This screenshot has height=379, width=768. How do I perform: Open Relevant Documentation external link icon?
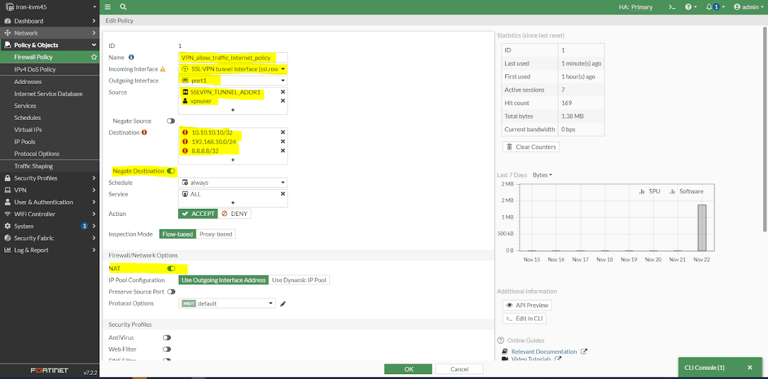584,352
